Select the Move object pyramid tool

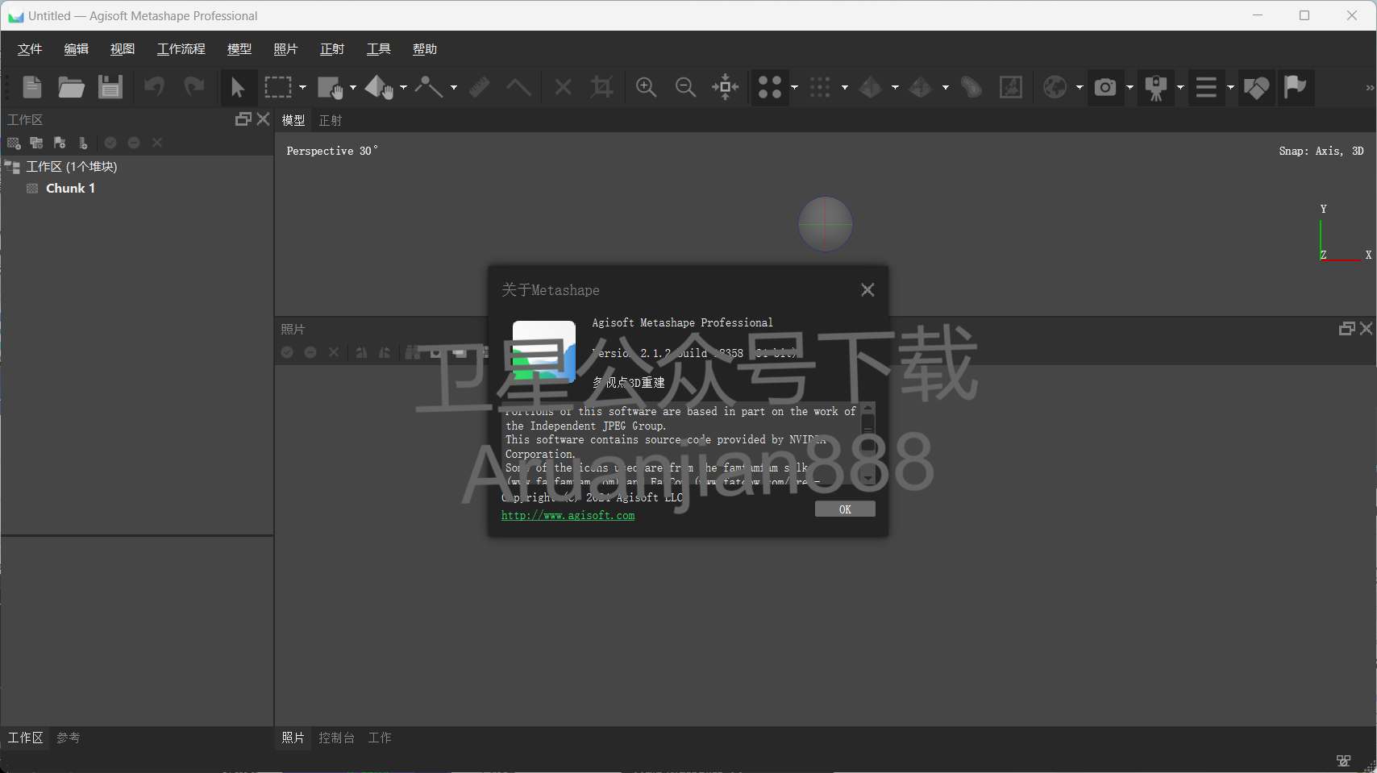point(379,87)
